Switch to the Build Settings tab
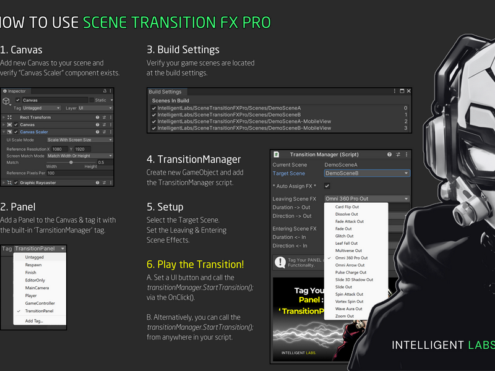495x371 pixels. click(x=168, y=92)
